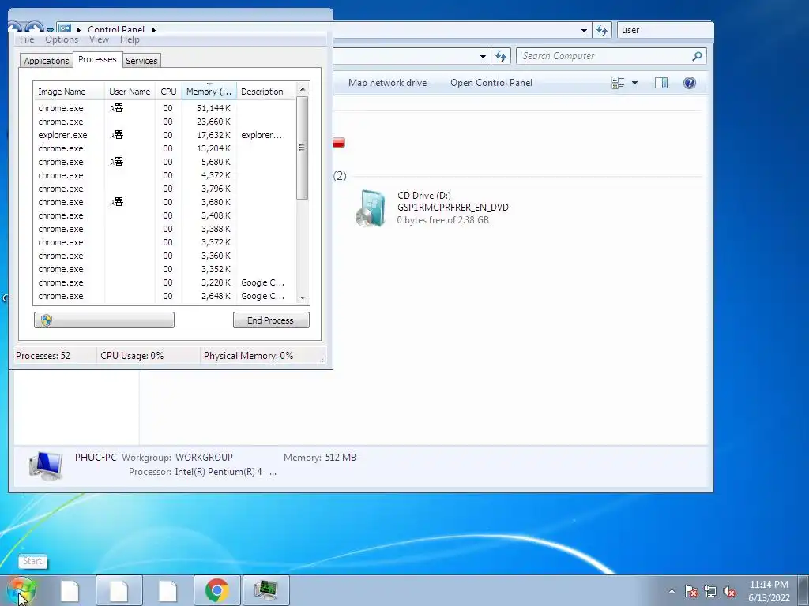Open Task Manager File menu

click(27, 39)
